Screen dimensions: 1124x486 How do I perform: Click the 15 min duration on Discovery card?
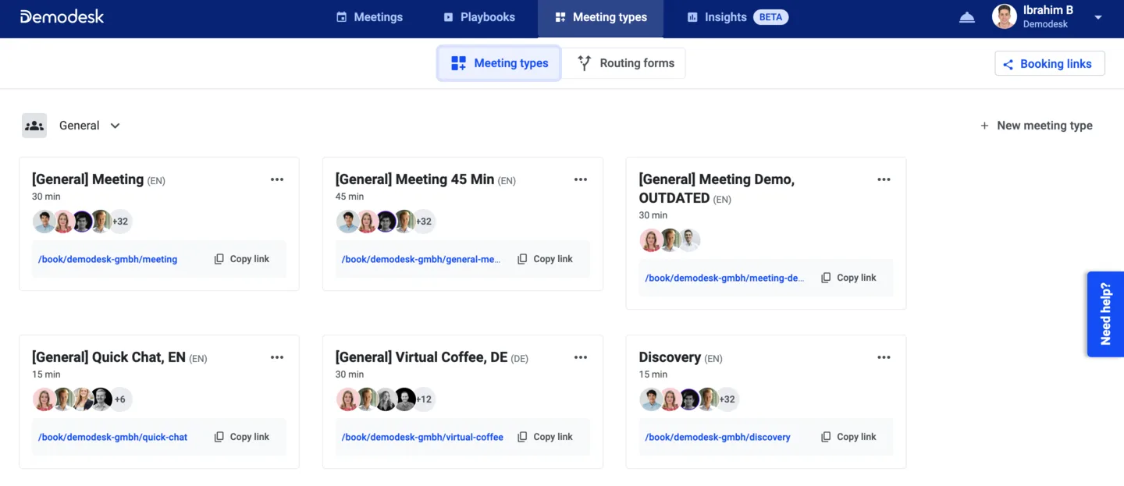click(653, 374)
